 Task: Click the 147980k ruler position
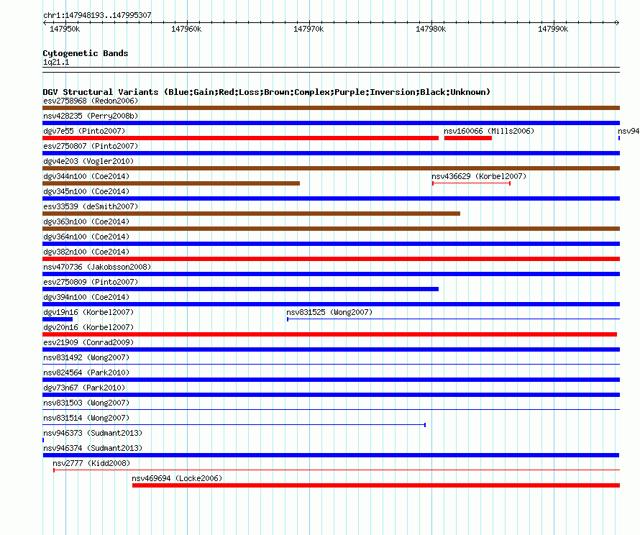click(x=431, y=29)
